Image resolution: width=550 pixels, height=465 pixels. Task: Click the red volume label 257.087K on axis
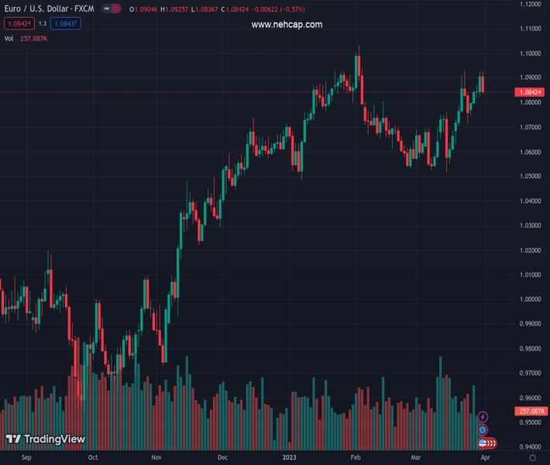pyautogui.click(x=531, y=411)
